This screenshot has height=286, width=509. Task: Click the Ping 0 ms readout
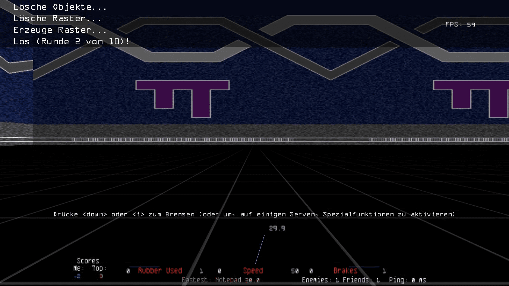point(408,280)
